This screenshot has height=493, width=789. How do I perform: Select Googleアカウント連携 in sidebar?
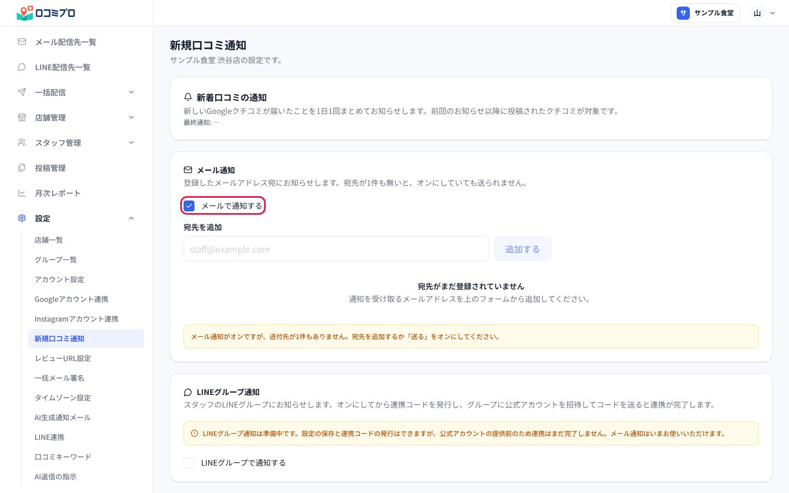[86, 299]
